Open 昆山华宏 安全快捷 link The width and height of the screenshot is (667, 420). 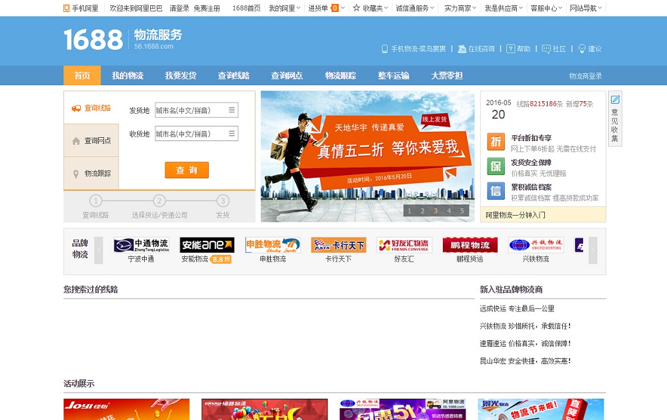coord(526,361)
